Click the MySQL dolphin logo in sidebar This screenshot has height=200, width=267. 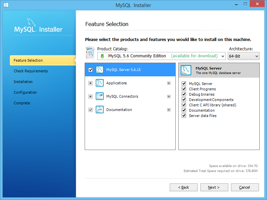(x=32, y=22)
